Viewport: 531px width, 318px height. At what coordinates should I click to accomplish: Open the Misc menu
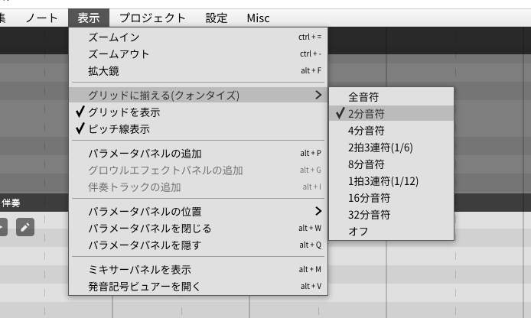tap(258, 18)
